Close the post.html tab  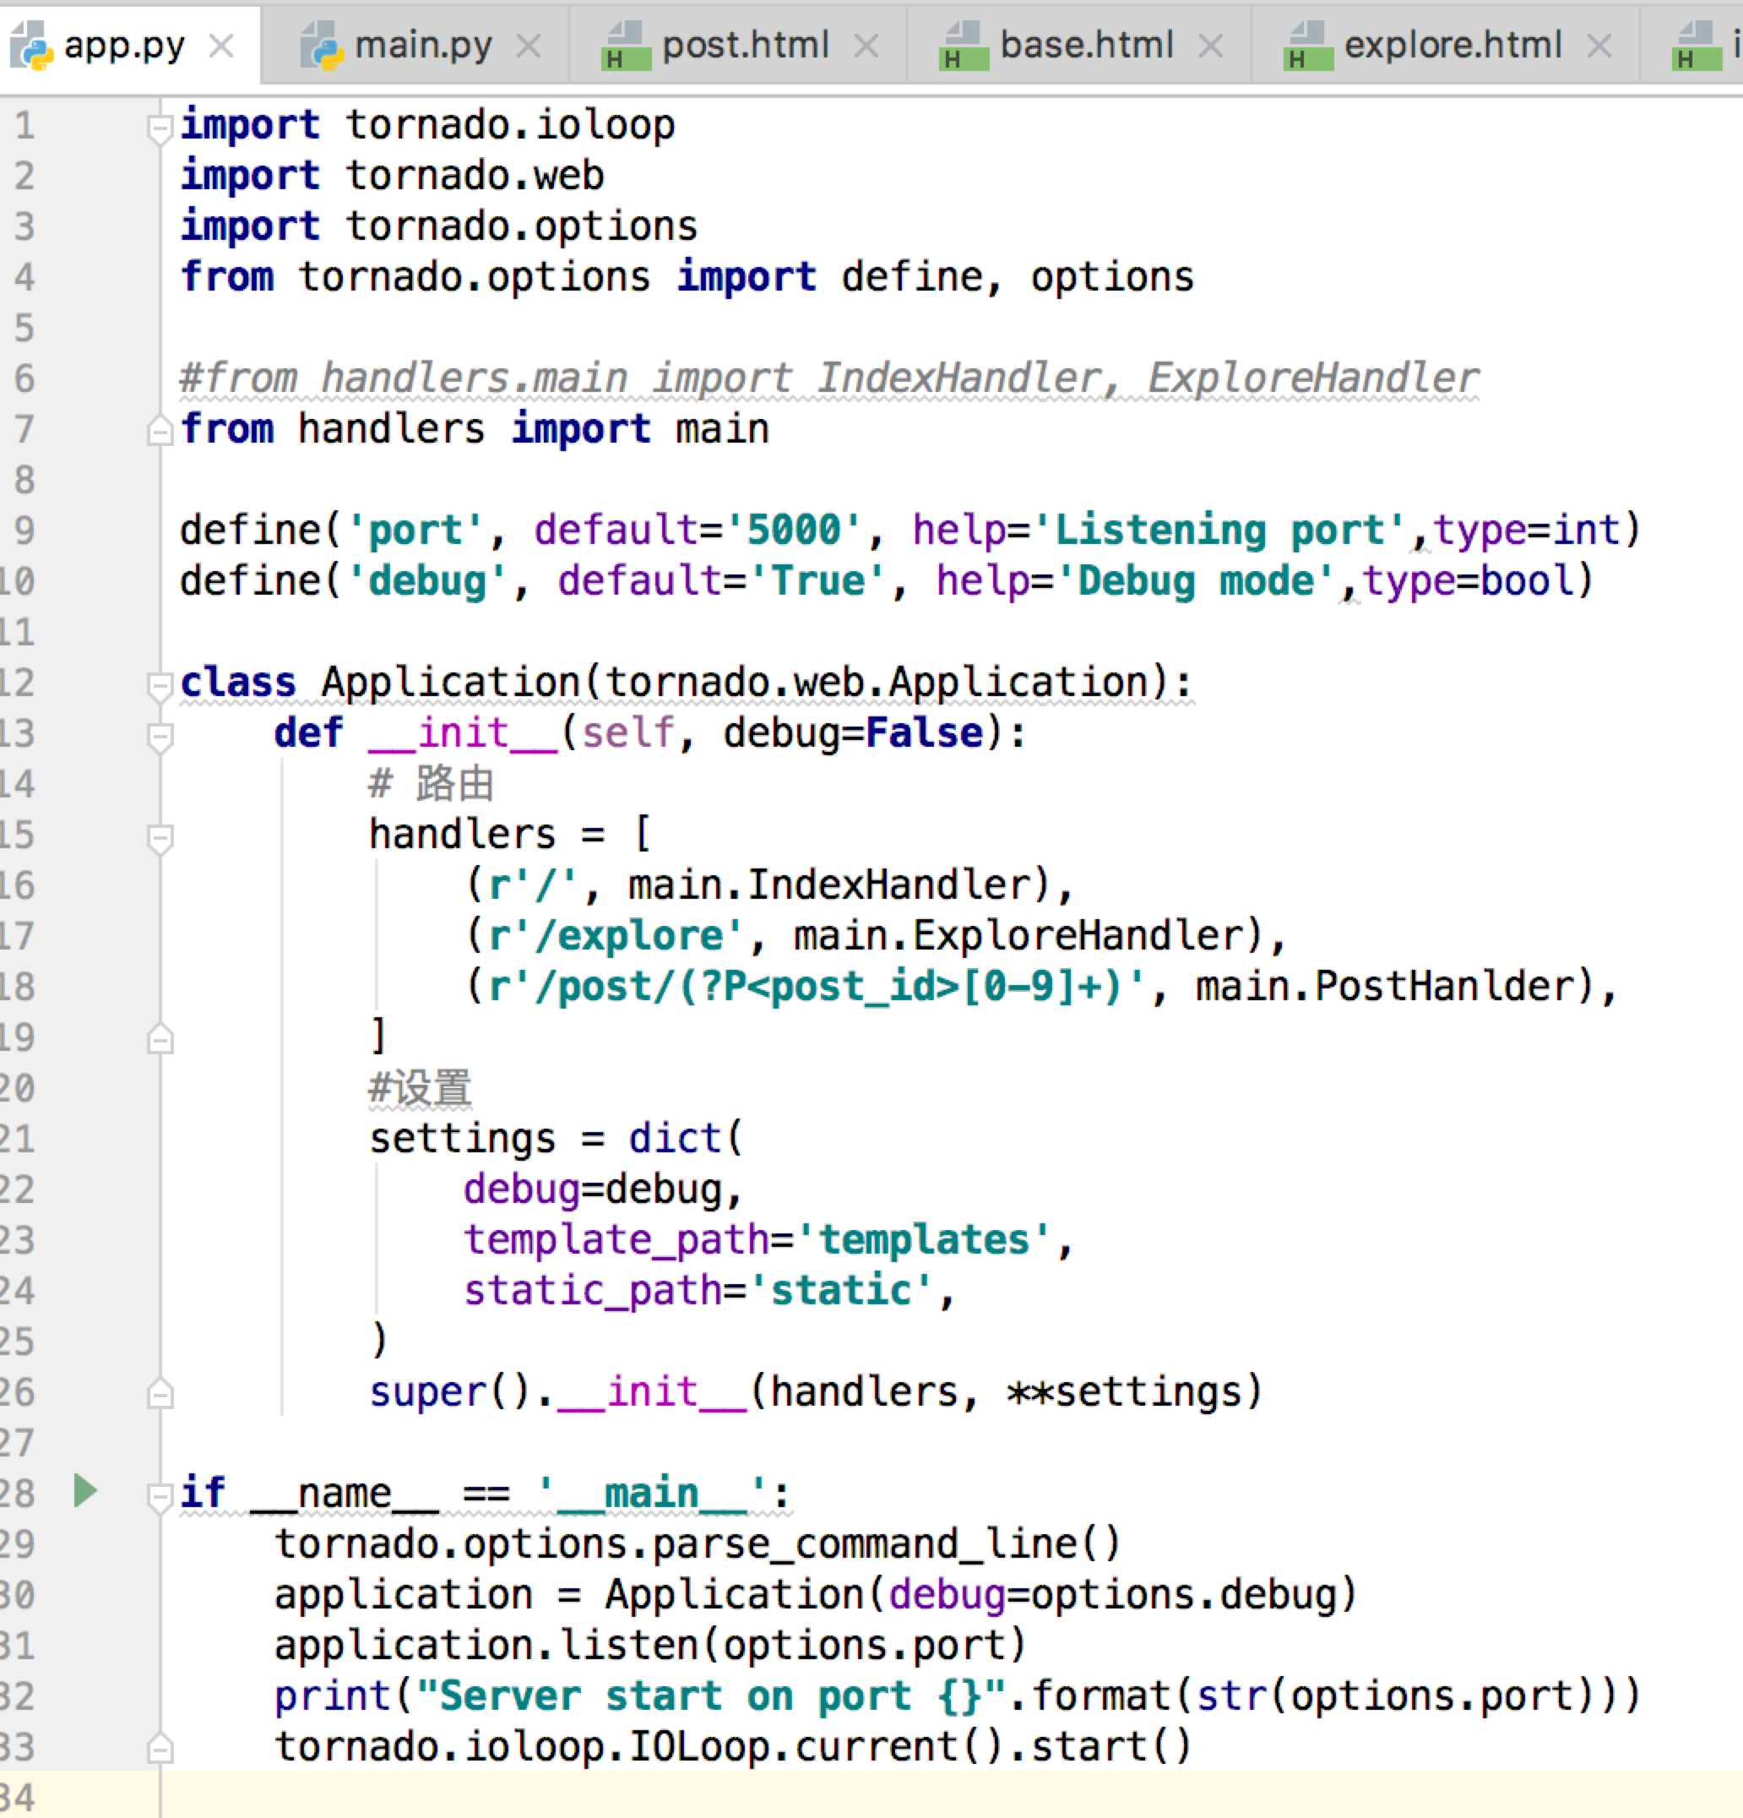(866, 46)
